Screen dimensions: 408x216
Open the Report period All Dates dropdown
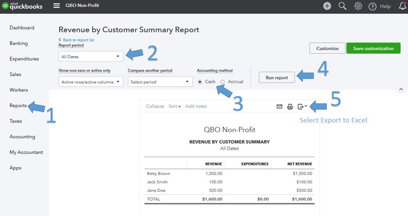click(x=91, y=56)
